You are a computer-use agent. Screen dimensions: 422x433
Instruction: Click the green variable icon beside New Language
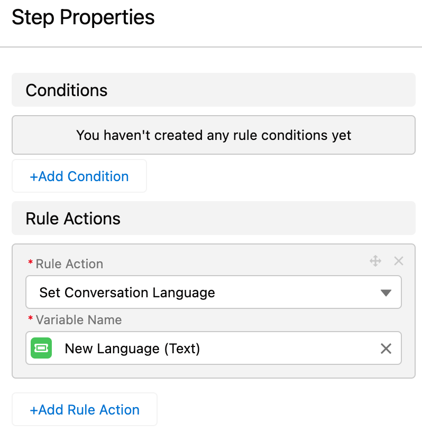point(41,348)
